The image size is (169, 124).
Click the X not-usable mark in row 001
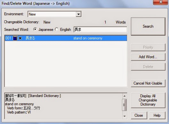coord(20,38)
